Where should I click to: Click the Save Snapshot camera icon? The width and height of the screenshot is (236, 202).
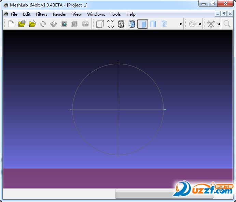pyautogui.click(x=64, y=24)
